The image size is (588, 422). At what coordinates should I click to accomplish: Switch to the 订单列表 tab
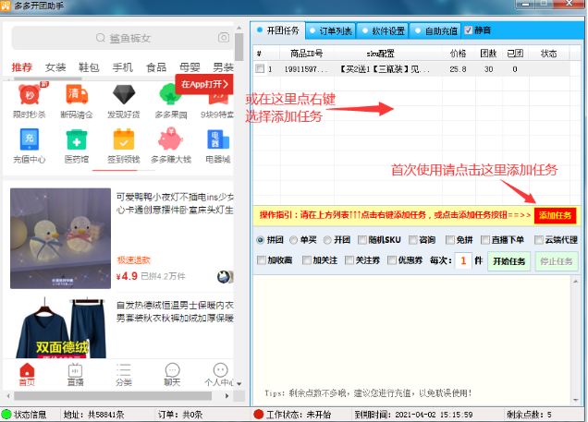331,30
